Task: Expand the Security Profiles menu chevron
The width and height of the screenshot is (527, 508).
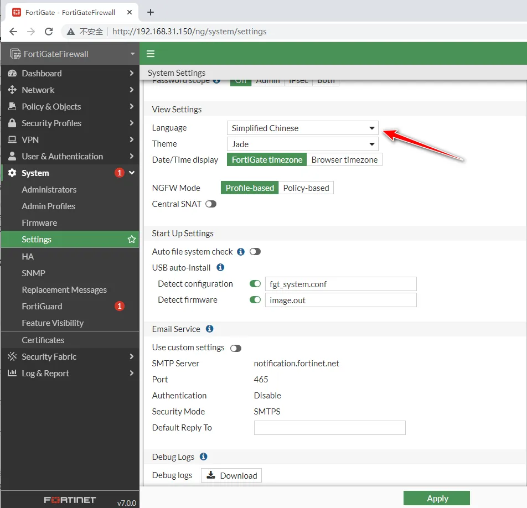Action: 131,123
